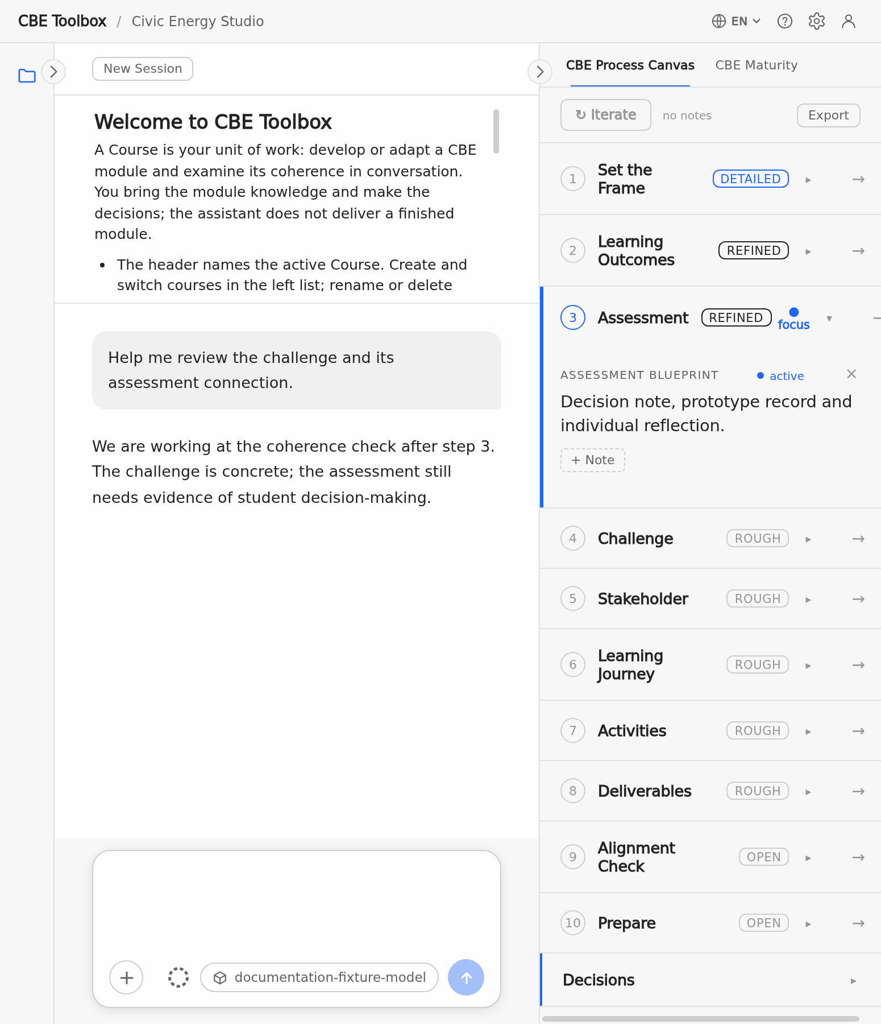
Task: Open the documentation-fixture-model selector
Action: pos(319,977)
